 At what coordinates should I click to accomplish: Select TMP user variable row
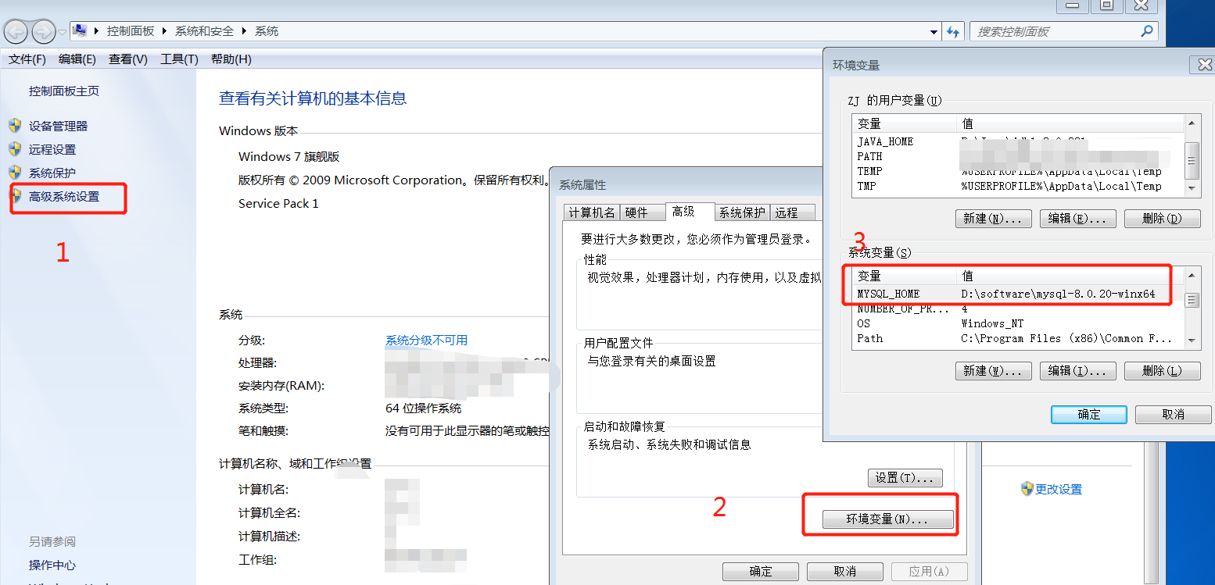(x=1018, y=186)
